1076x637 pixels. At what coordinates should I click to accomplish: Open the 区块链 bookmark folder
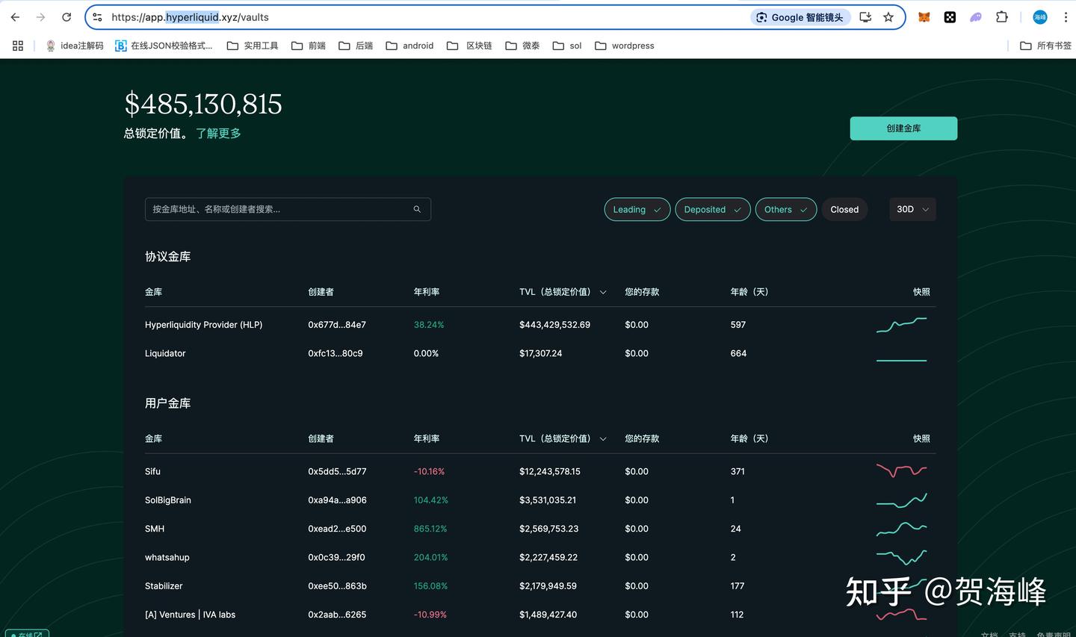(469, 46)
